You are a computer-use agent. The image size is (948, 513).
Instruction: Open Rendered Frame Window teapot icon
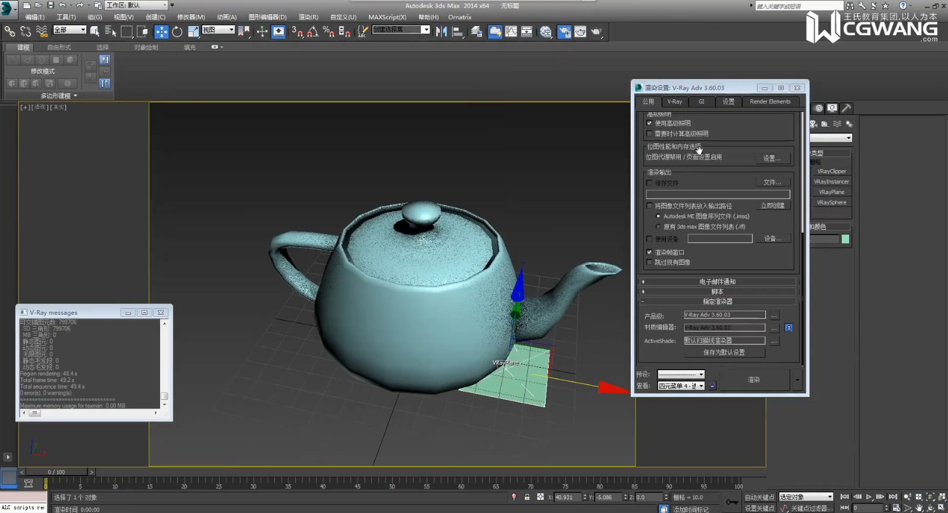coord(580,32)
